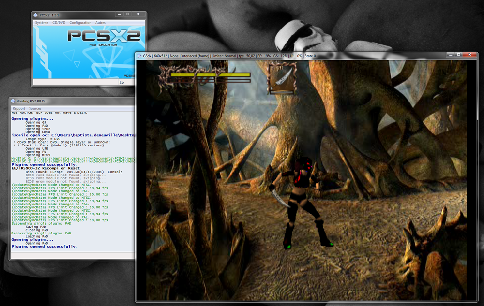Click "Suspending single plugin: PAD" line
Viewport: 484px width, 306px height.
[x=41, y=223]
